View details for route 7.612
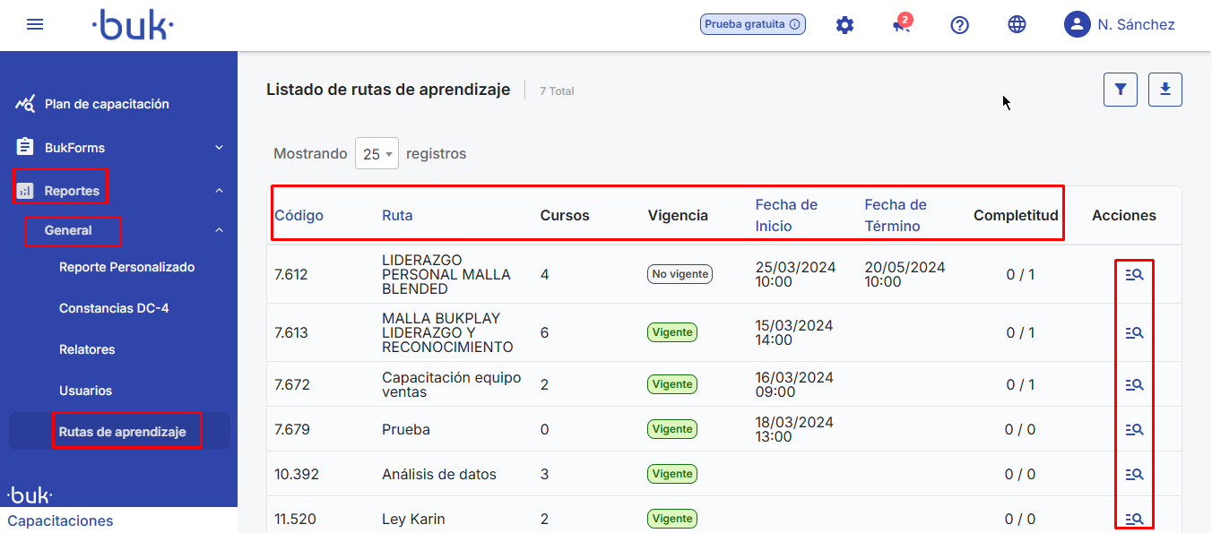1212x533 pixels. 1134,275
